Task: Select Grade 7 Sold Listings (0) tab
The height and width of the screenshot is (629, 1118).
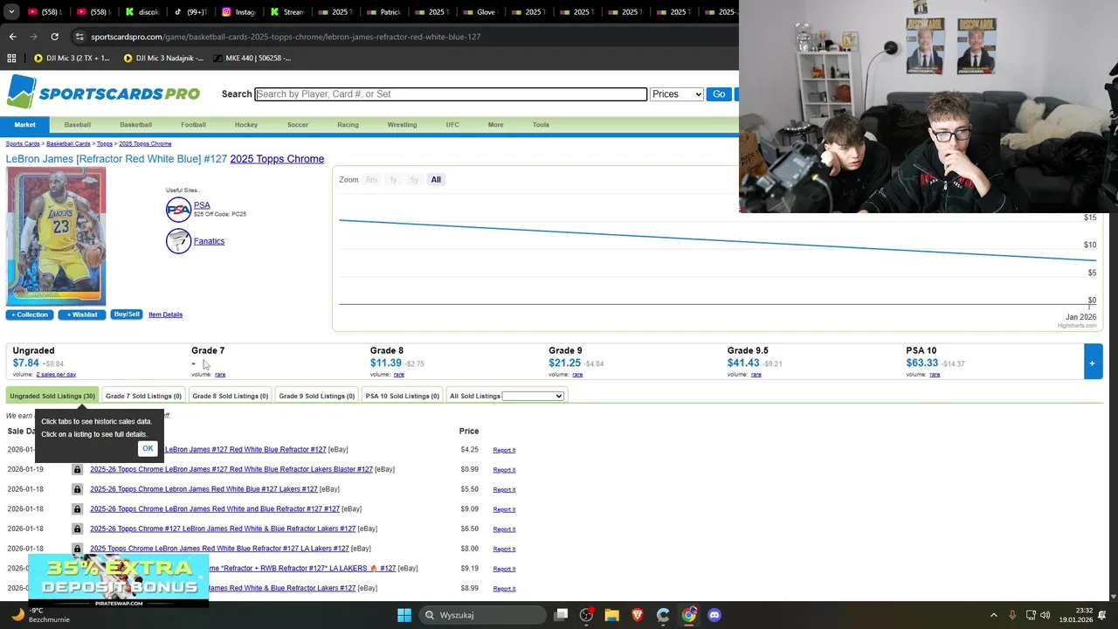Action: click(143, 396)
